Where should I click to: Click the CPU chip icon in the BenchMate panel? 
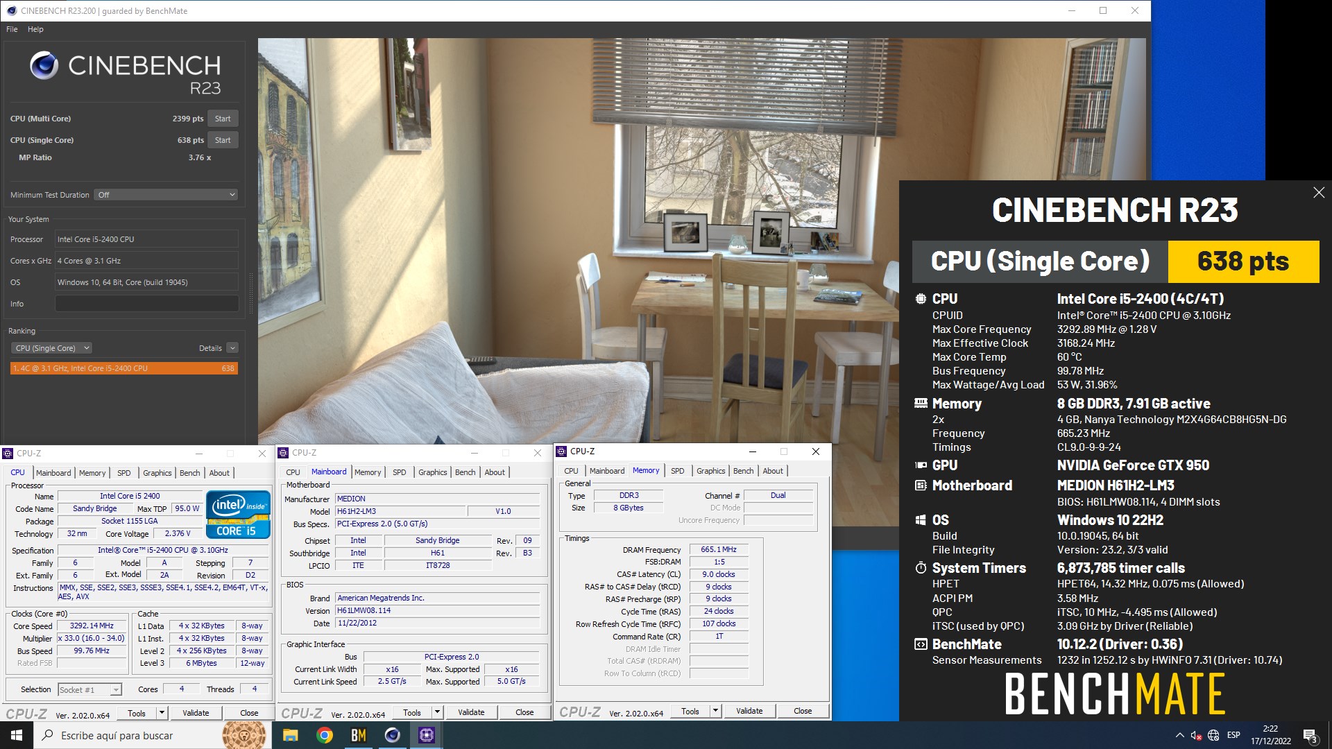click(921, 299)
